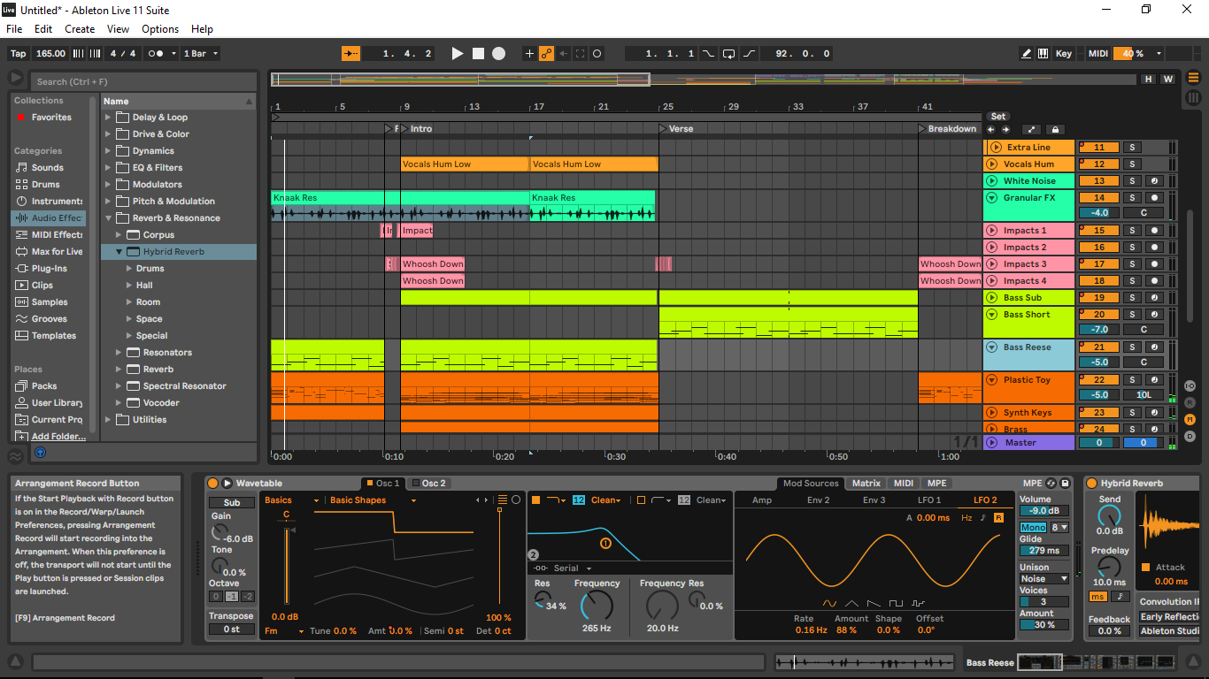Select Plug-Ins category in browser

[50, 269]
